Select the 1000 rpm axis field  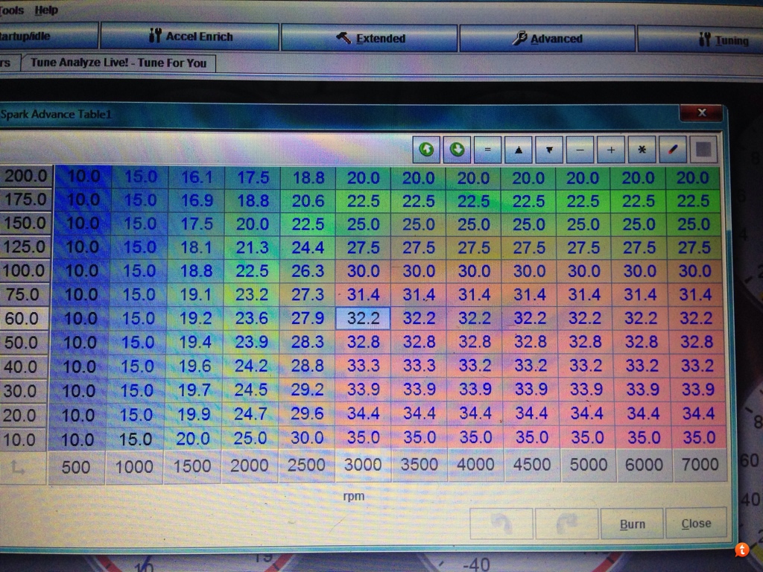pos(134,467)
